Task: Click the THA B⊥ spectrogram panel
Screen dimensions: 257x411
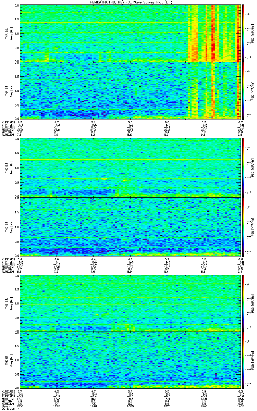Action: pos(131,33)
